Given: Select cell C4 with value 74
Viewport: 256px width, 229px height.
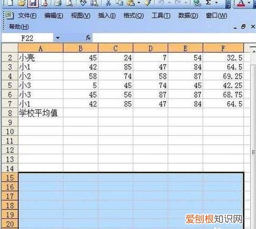Looking at the screenshot, I should (115, 76).
